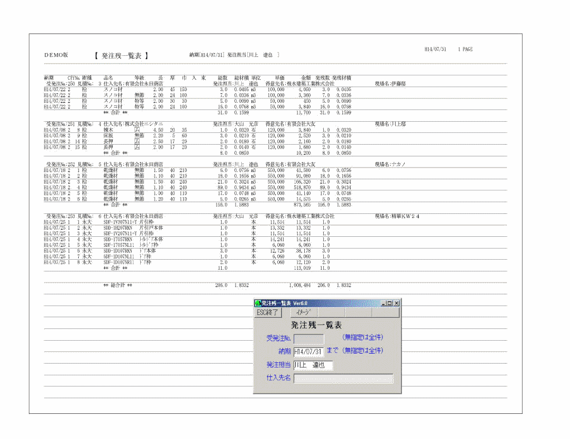
Task: Click the ESC終了 button in the dialog
Action: click(x=267, y=312)
